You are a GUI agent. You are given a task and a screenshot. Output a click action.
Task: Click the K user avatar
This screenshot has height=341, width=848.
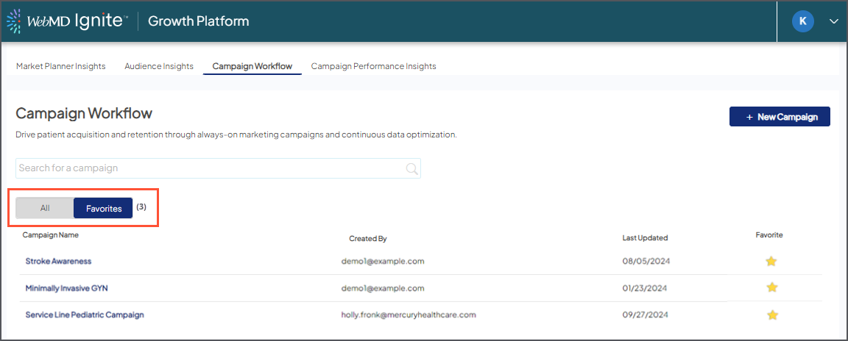click(802, 21)
